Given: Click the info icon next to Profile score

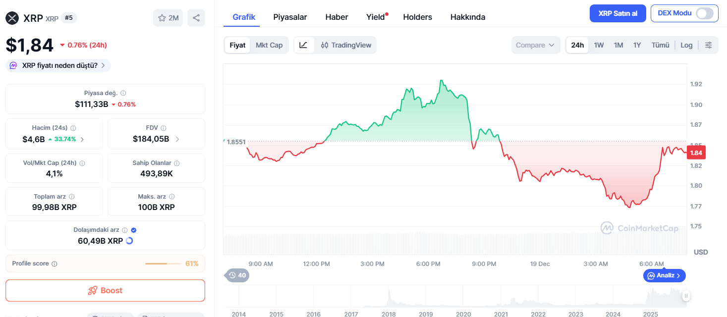Looking at the screenshot, I should [55, 264].
